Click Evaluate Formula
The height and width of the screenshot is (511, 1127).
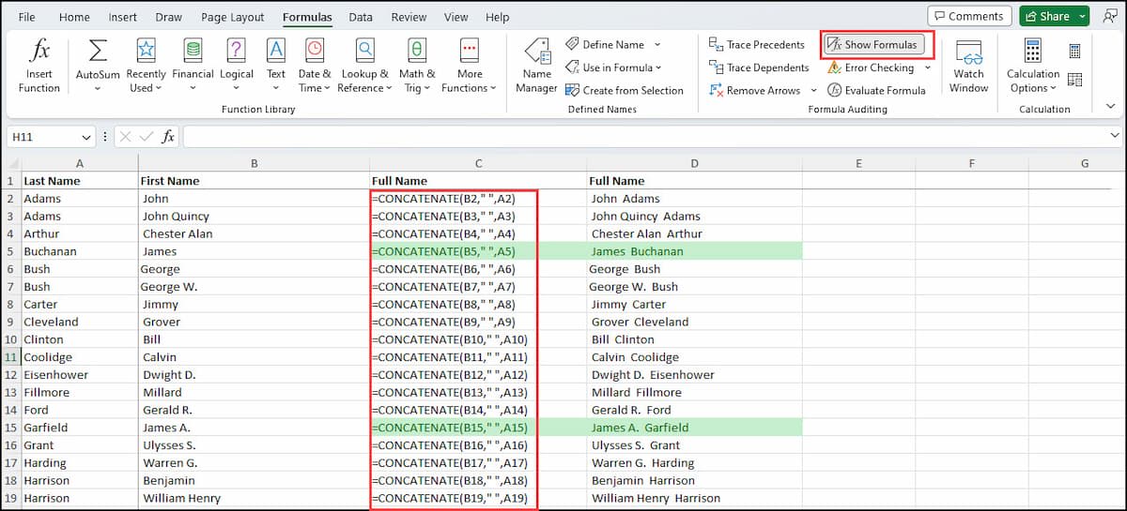pos(876,90)
